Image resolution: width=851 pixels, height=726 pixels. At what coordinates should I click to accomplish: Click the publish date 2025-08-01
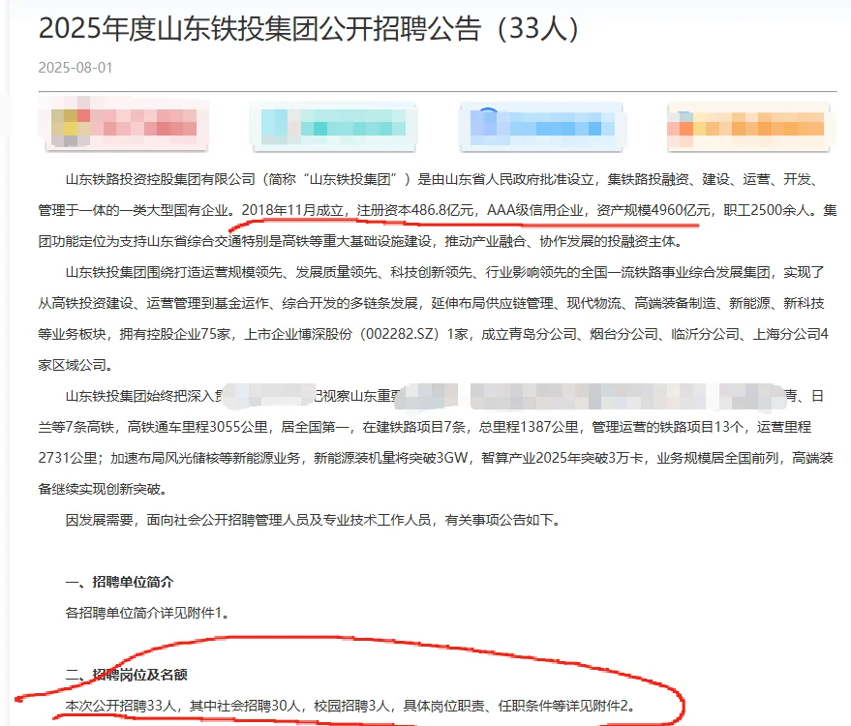pyautogui.click(x=76, y=68)
